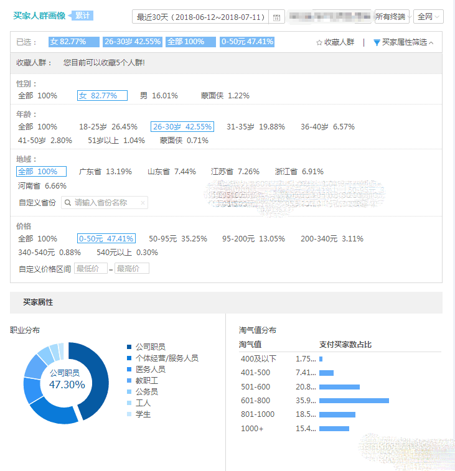Viewport: 455px width, 471px height.
Task: Select age filter 31-35岁 19.88%
Action: click(255, 127)
